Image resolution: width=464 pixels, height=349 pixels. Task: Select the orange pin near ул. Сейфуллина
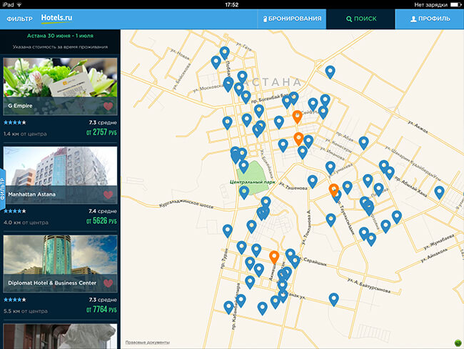point(297,116)
